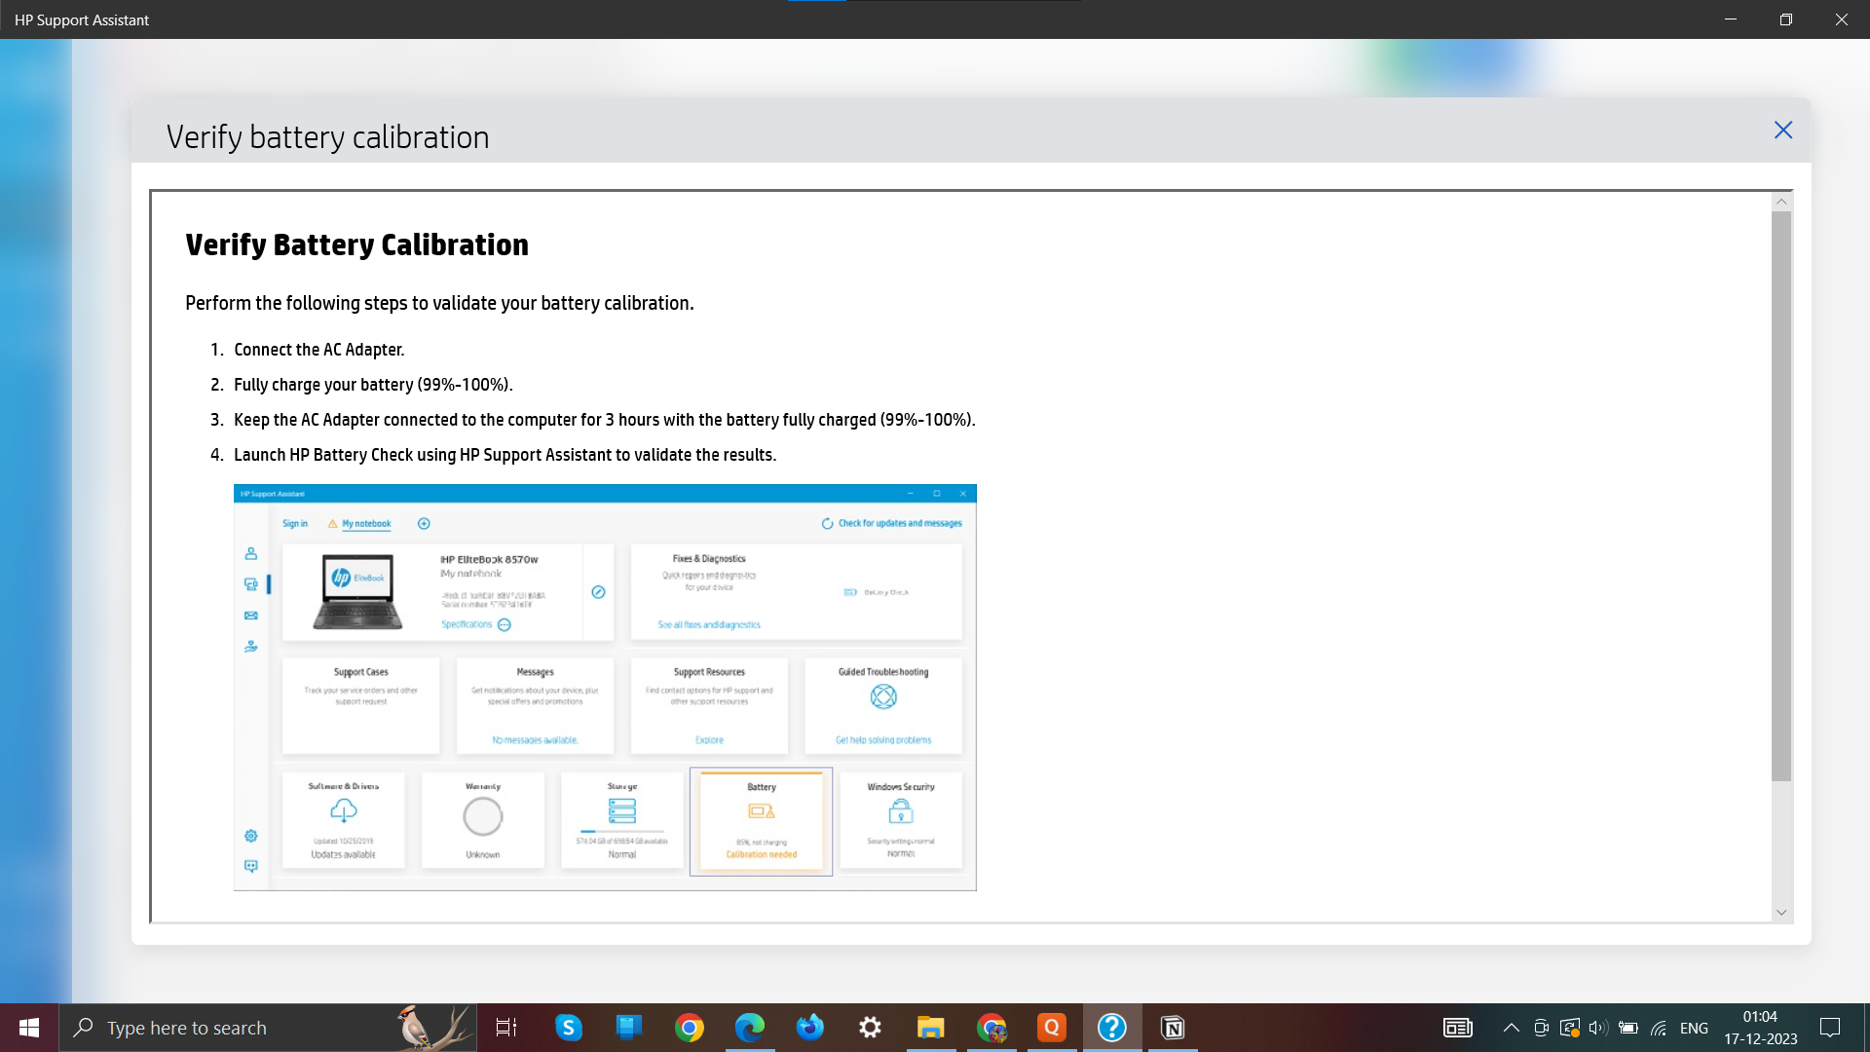Launch Skype from the taskbar
Image resolution: width=1870 pixels, height=1052 pixels.
pyautogui.click(x=569, y=1028)
